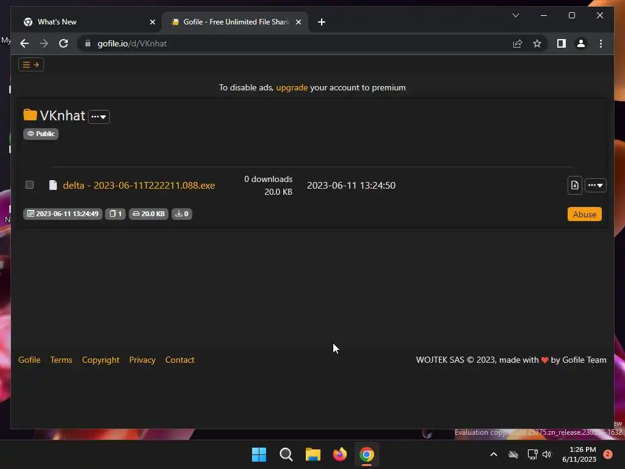
Task: Click the 0 downloads text
Action: pyautogui.click(x=269, y=179)
